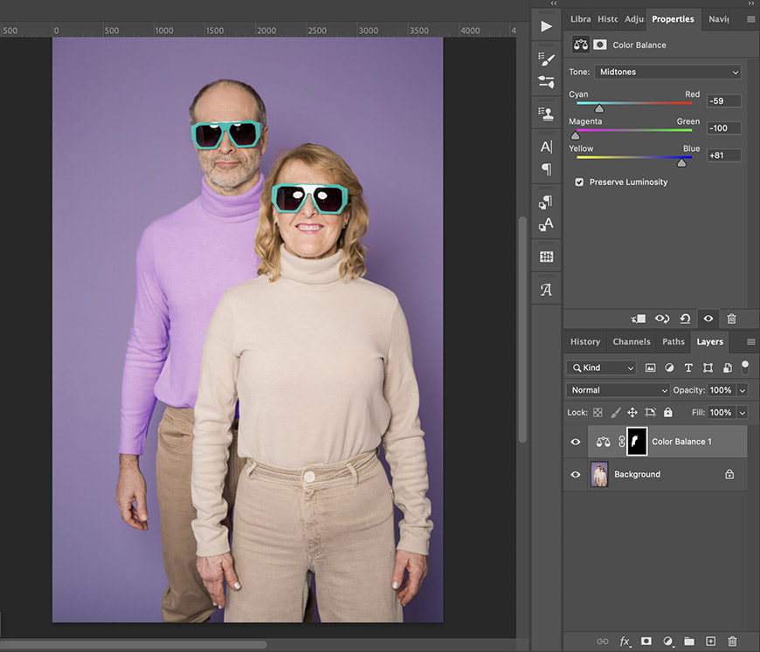Screen dimensions: 760x652
Task: Switch to the Channels tab
Action: (x=631, y=341)
